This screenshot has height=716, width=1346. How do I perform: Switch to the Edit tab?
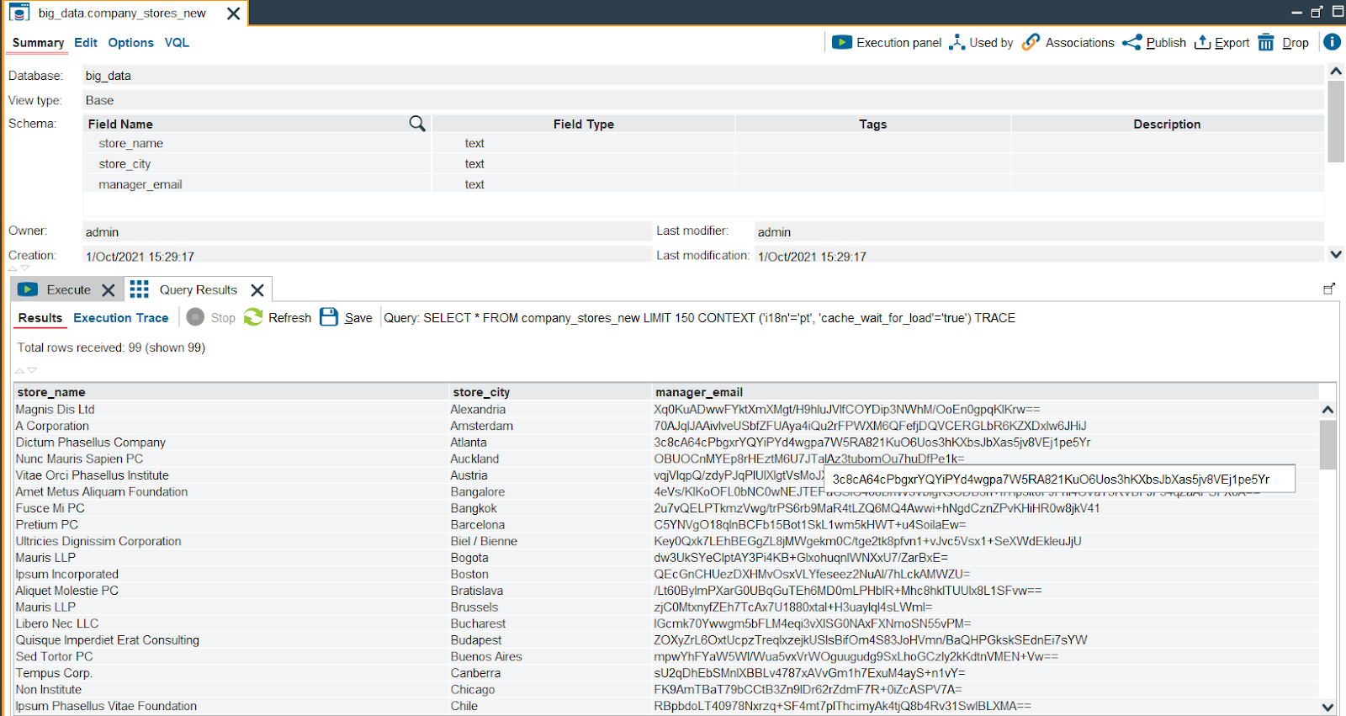pos(86,43)
